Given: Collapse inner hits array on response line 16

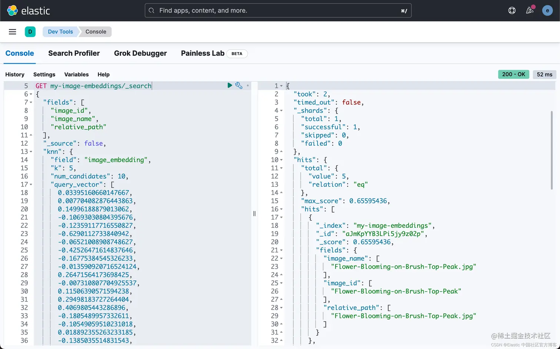Looking at the screenshot, I should [281, 209].
